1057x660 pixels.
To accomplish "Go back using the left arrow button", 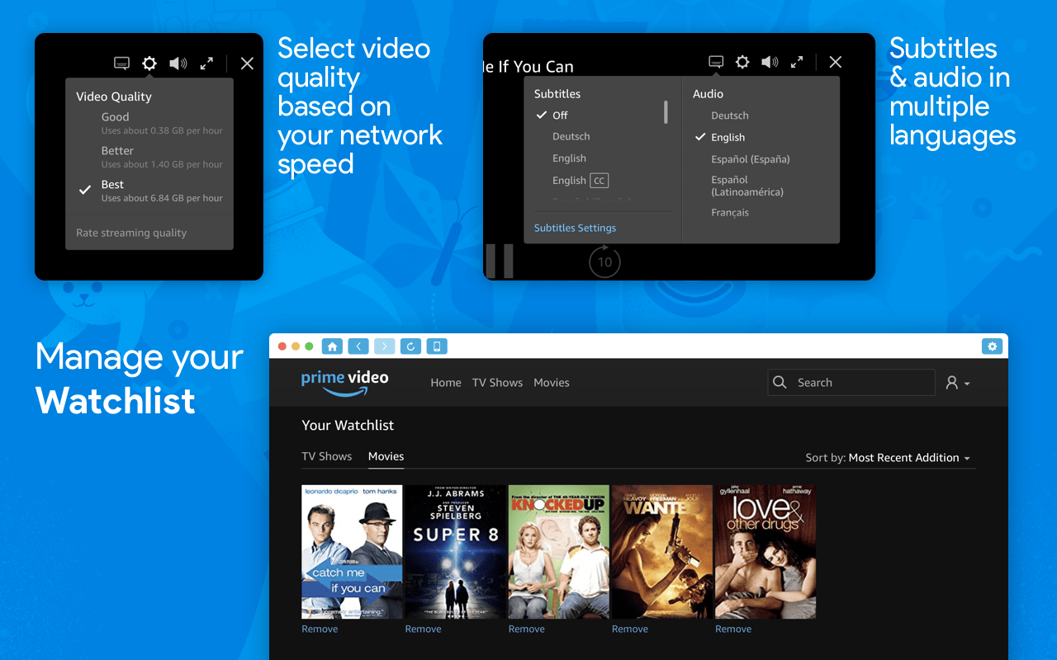I will (x=358, y=346).
